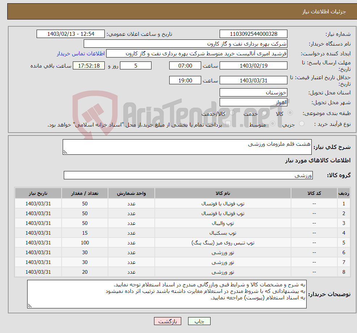Click quantity 15 in basketball row
Screen dimensions: 357x333
[85, 233]
